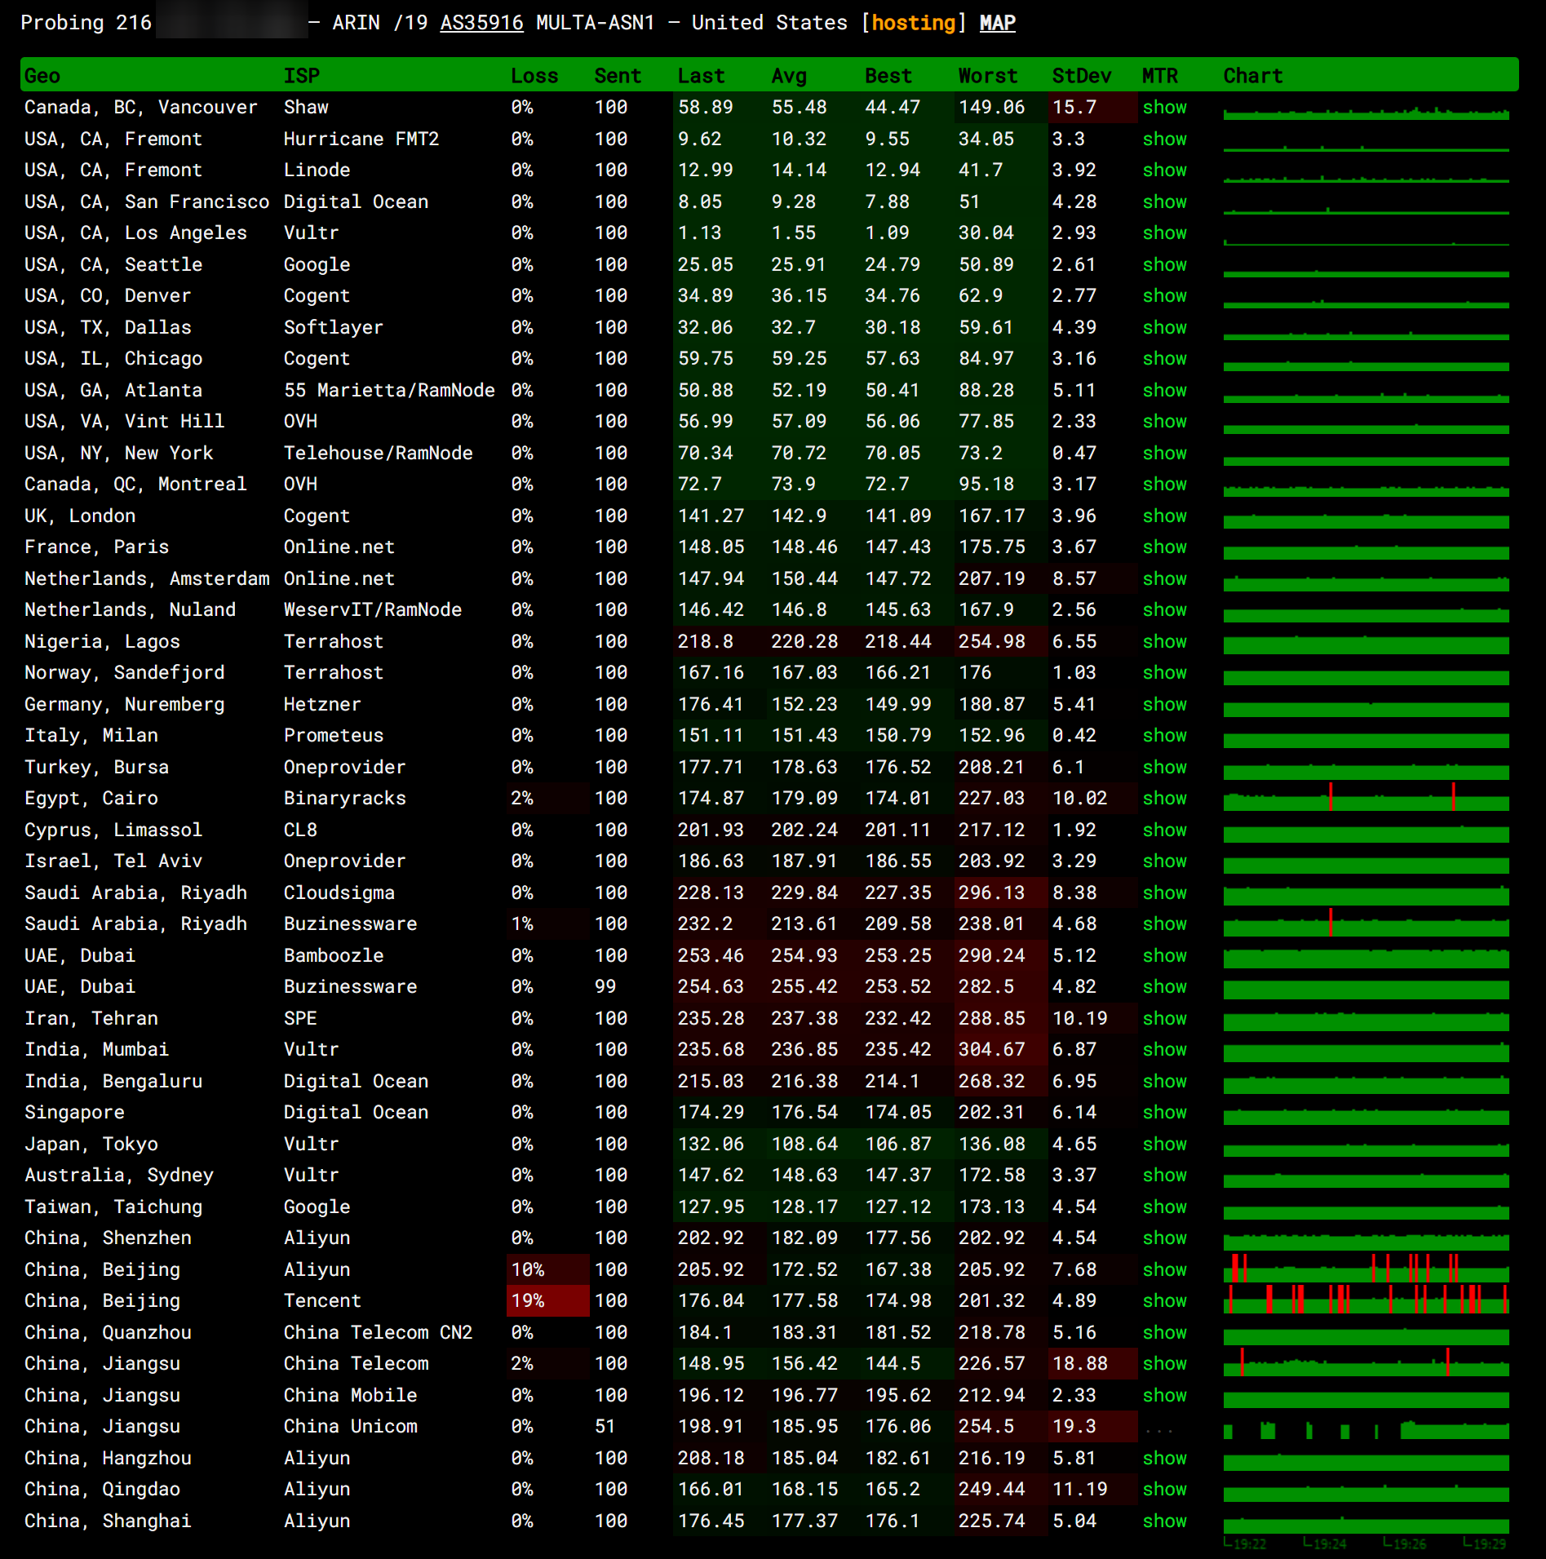Show MTR for Dallas Softlayer row
The height and width of the screenshot is (1559, 1546).
point(1164,327)
